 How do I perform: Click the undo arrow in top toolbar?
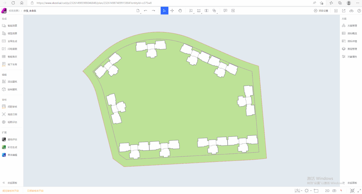tap(146, 11)
